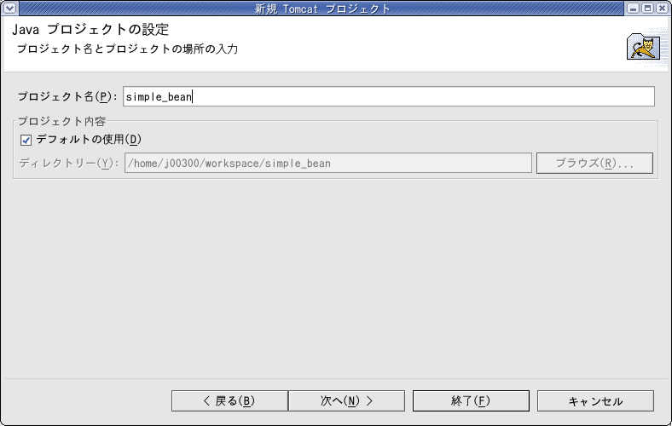Click the プロジェクト内容 group label

61,121
